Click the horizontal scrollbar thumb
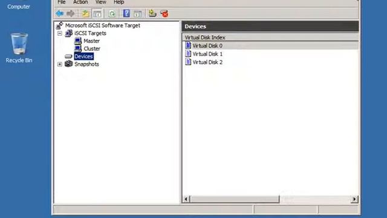The width and height of the screenshot is (387, 218). click(x=235, y=199)
